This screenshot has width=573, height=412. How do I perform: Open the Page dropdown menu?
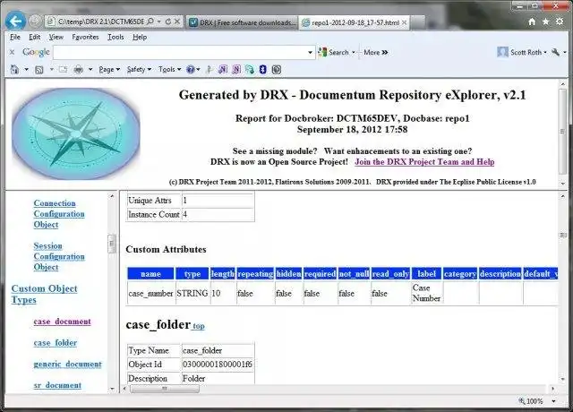coord(109,70)
